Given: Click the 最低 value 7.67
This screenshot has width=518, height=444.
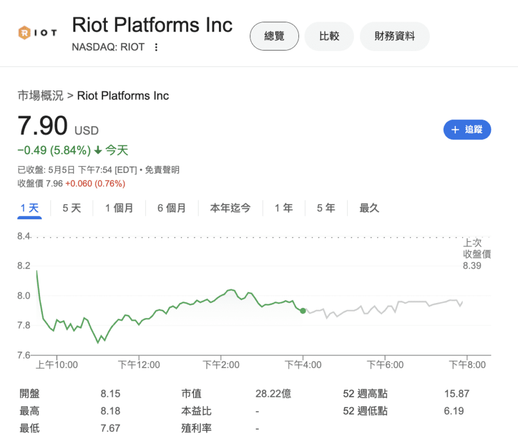Looking at the screenshot, I should tap(110, 428).
